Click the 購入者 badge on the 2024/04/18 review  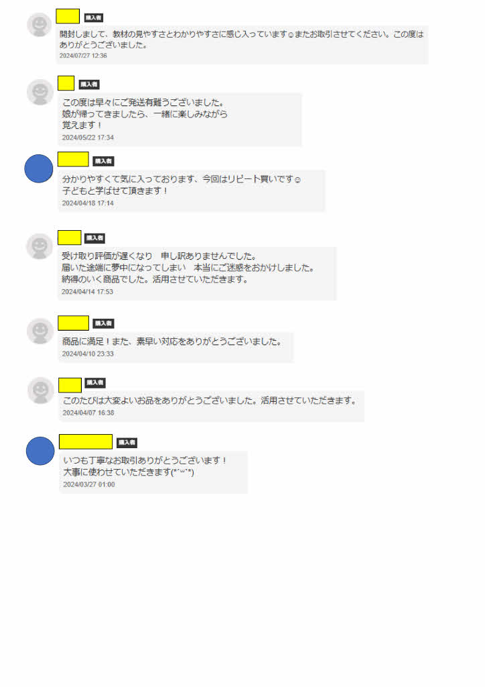tap(104, 161)
